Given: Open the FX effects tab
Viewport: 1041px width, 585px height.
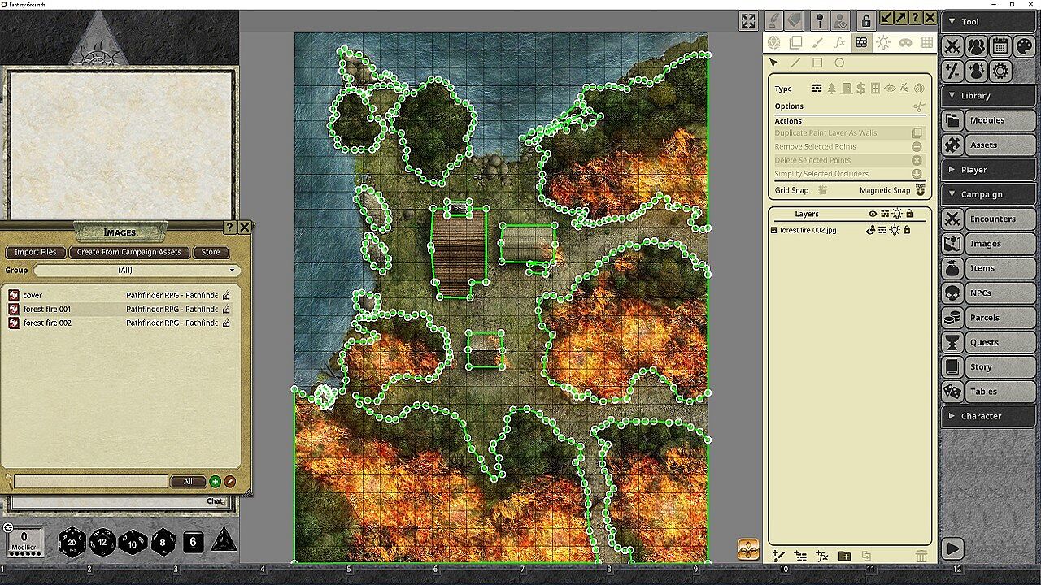Looking at the screenshot, I should (x=840, y=42).
